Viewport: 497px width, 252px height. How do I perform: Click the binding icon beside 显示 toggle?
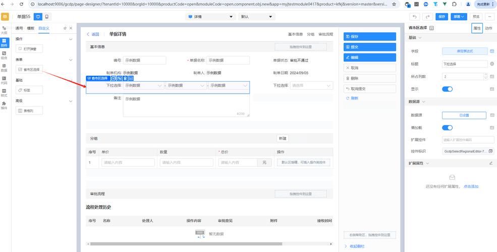point(492,89)
